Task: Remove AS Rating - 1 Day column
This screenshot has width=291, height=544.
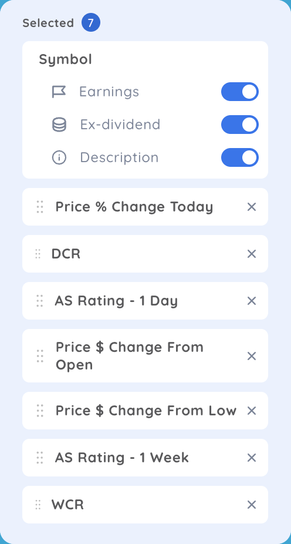Action: [x=252, y=301]
